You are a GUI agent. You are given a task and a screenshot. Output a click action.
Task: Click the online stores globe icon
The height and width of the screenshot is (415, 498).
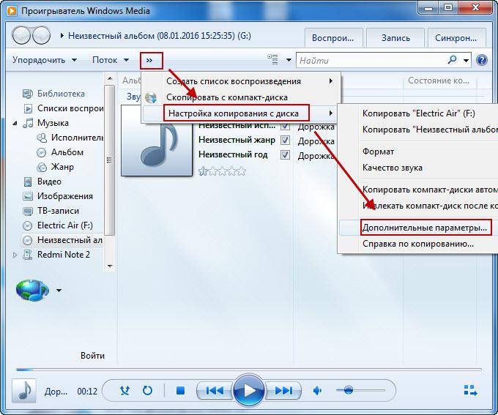tap(32, 291)
